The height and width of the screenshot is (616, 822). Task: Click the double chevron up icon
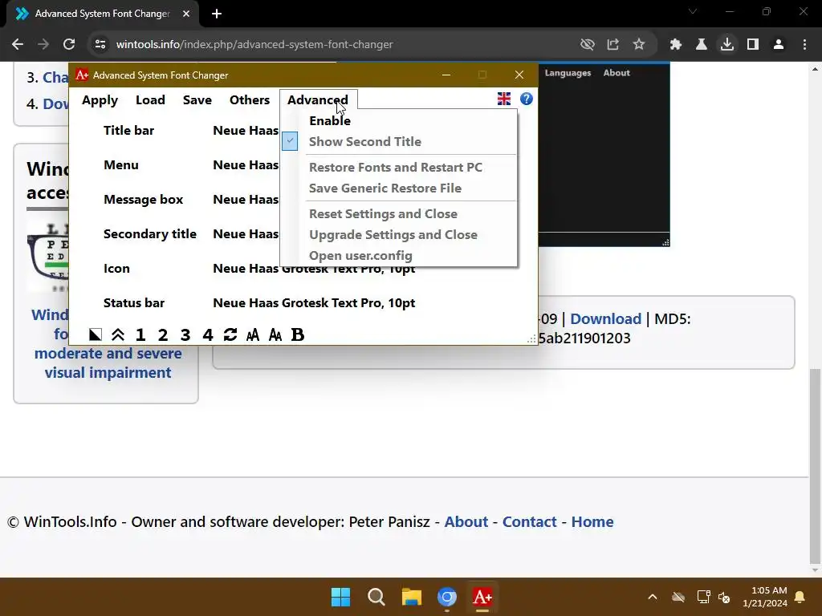click(x=118, y=334)
